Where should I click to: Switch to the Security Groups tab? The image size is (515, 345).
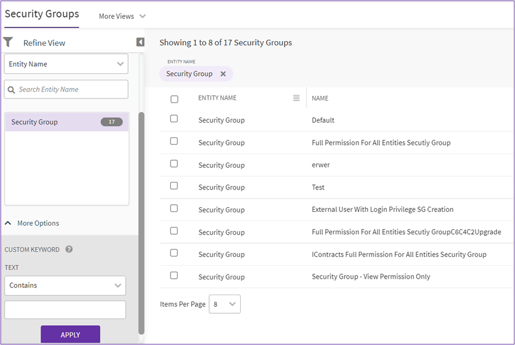tap(42, 14)
